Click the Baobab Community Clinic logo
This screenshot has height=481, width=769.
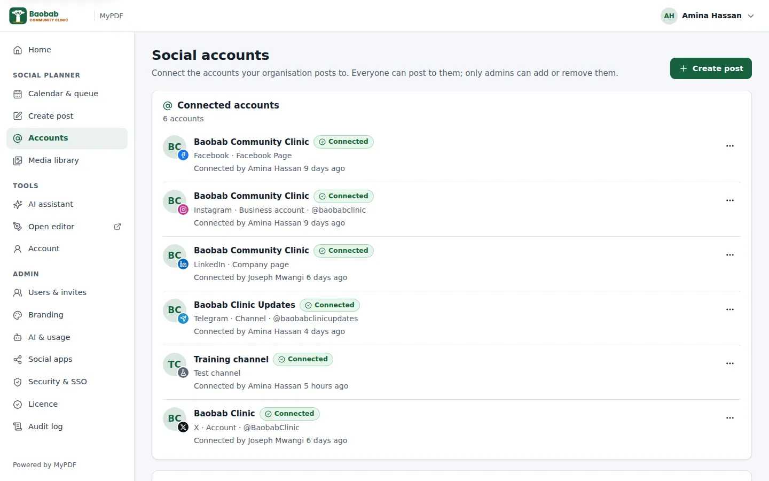tap(39, 16)
